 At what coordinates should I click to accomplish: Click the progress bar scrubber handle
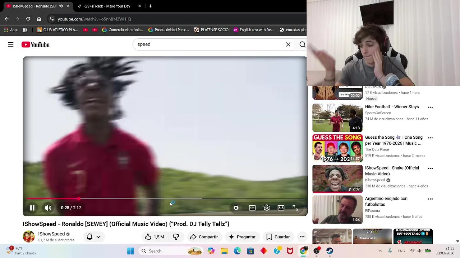78,199
